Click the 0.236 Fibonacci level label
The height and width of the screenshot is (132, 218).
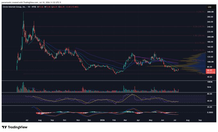coord(199,27)
